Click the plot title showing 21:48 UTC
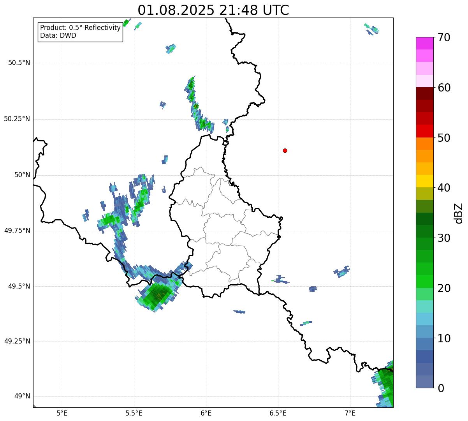 [213, 10]
